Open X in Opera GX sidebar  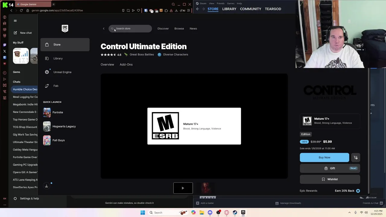tap(5, 51)
